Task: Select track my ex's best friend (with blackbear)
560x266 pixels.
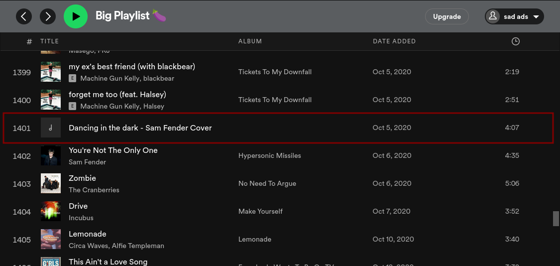Action: click(132, 67)
